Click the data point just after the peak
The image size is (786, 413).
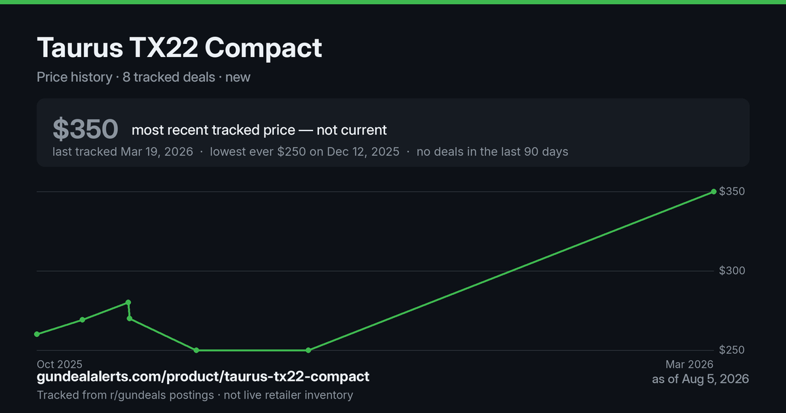tap(130, 319)
